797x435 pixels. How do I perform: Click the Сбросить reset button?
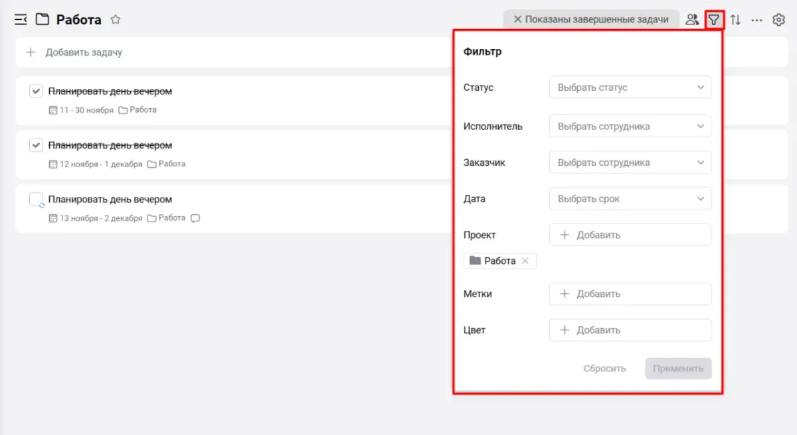pyautogui.click(x=604, y=369)
